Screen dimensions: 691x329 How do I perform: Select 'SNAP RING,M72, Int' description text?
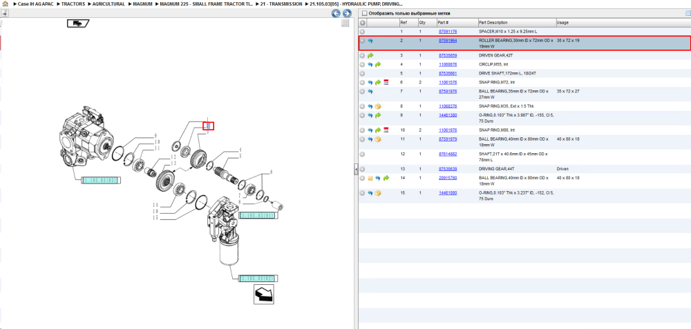coord(498,82)
